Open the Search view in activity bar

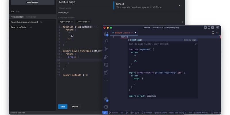pyautogui.click(x=106, y=41)
